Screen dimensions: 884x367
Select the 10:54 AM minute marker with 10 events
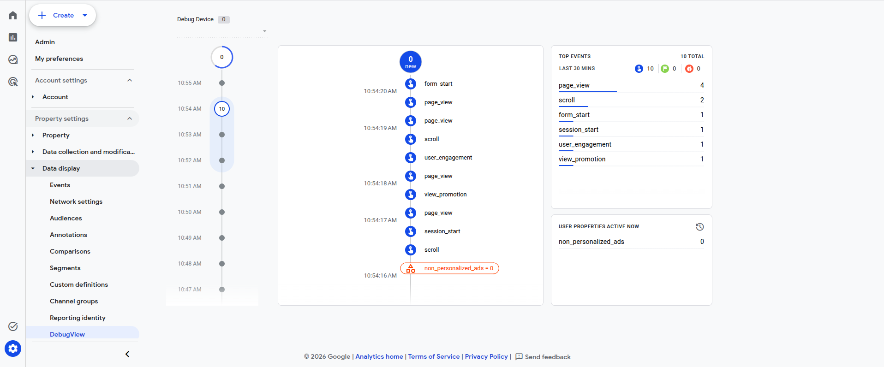click(222, 109)
